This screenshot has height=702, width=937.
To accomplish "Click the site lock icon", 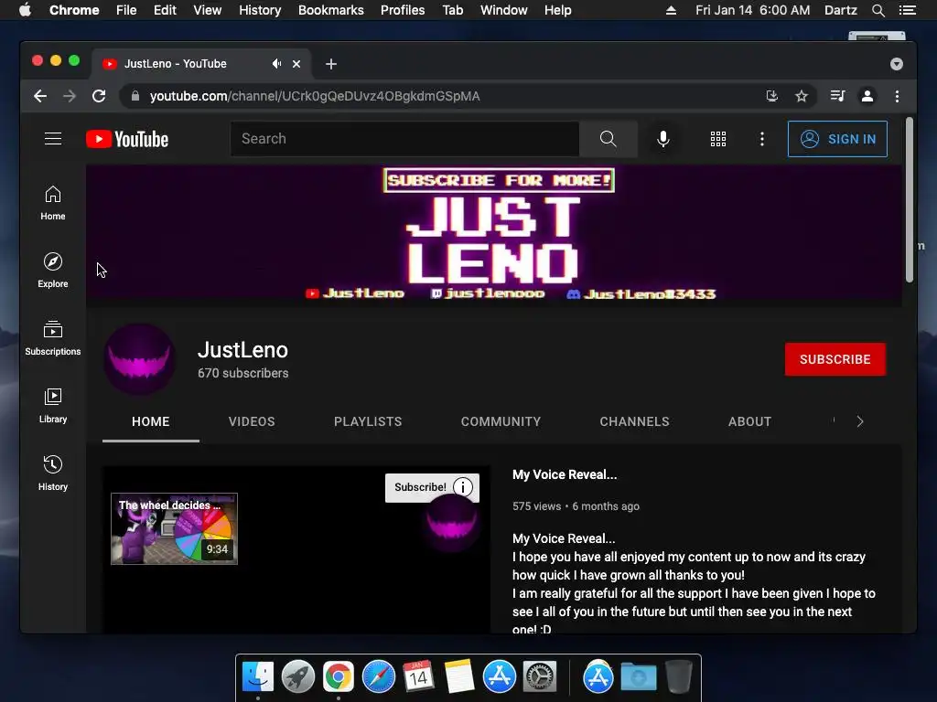I will (x=135, y=96).
